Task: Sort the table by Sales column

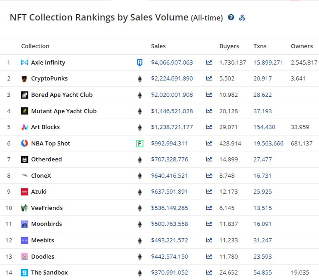Action: pyautogui.click(x=158, y=46)
